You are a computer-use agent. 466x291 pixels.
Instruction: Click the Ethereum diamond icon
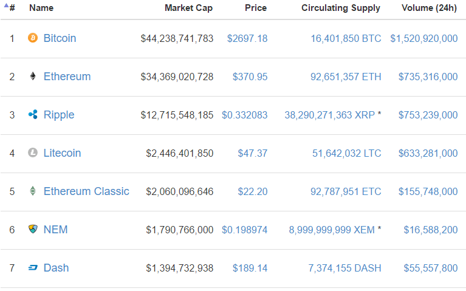tap(33, 77)
